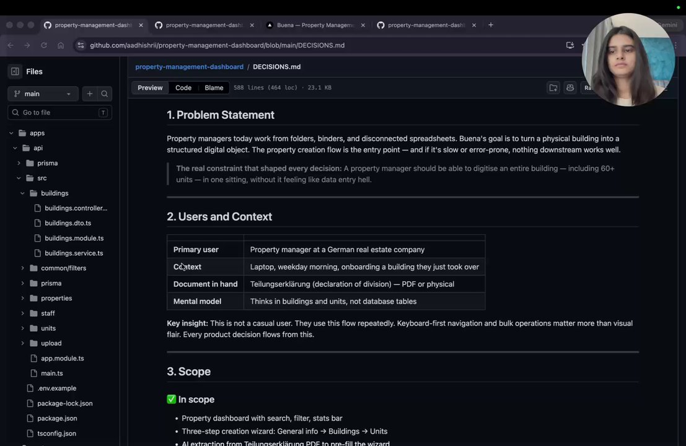Click the Copilot icon in file toolbar
This screenshot has height=446, width=686.
tap(570, 88)
